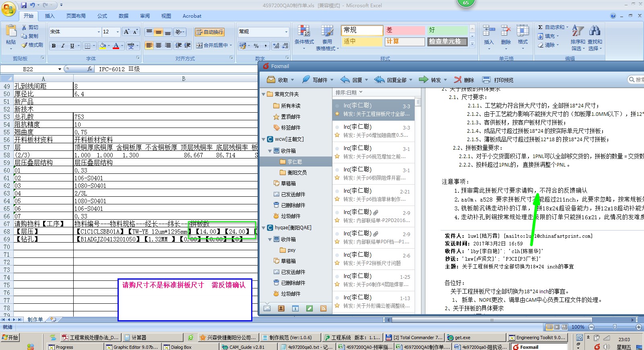Image resolution: width=644 pixels, height=350 pixels.
Task: Open the 审阅 ribbon tab
Action: point(145,16)
